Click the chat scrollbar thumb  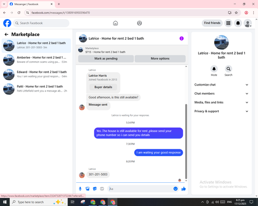[186, 142]
